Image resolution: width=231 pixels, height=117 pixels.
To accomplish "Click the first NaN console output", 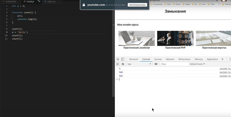I will (x=121, y=72).
